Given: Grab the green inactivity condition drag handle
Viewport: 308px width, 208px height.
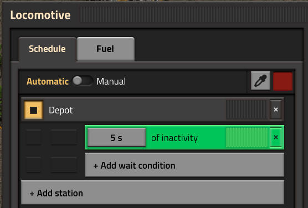Looking at the screenshot, I should click(247, 137).
